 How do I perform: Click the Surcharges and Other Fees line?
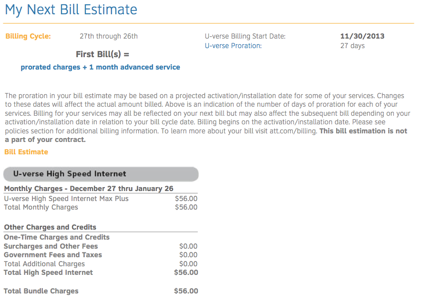tap(101, 246)
